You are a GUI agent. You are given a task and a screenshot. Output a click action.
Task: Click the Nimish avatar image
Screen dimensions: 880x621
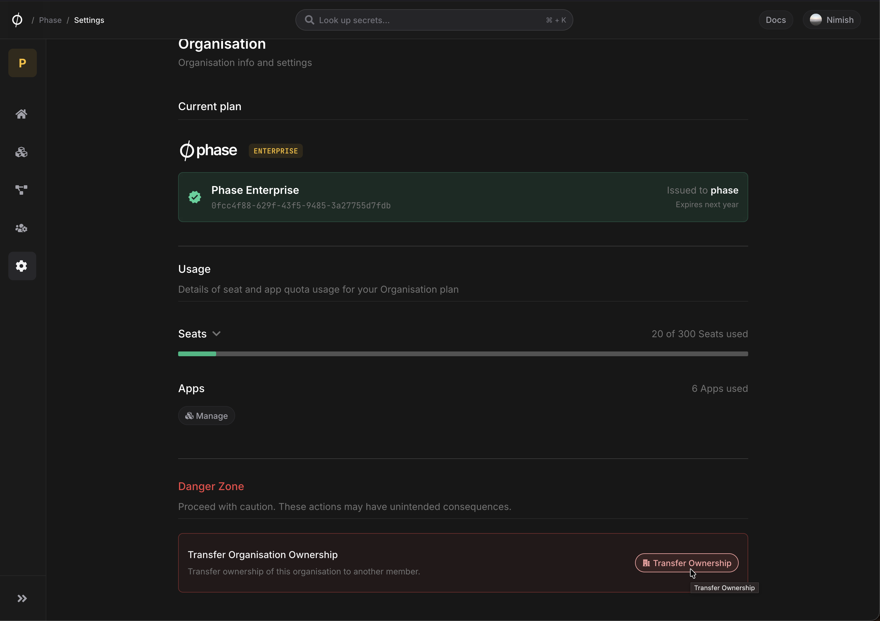[816, 20]
